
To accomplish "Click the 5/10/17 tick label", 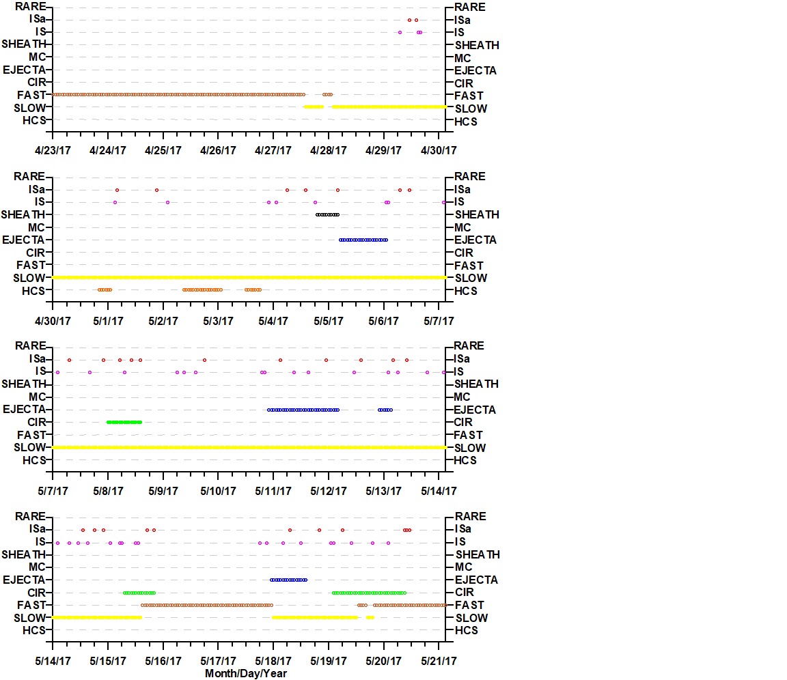I will [x=218, y=491].
